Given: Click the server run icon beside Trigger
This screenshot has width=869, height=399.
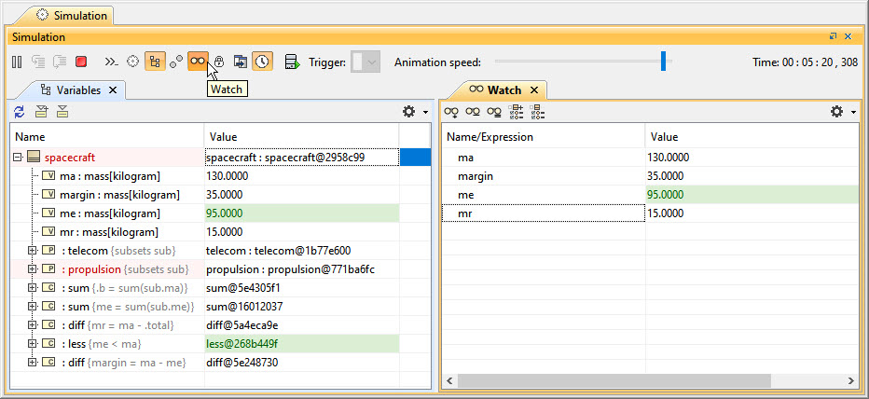Looking at the screenshot, I should click(292, 62).
